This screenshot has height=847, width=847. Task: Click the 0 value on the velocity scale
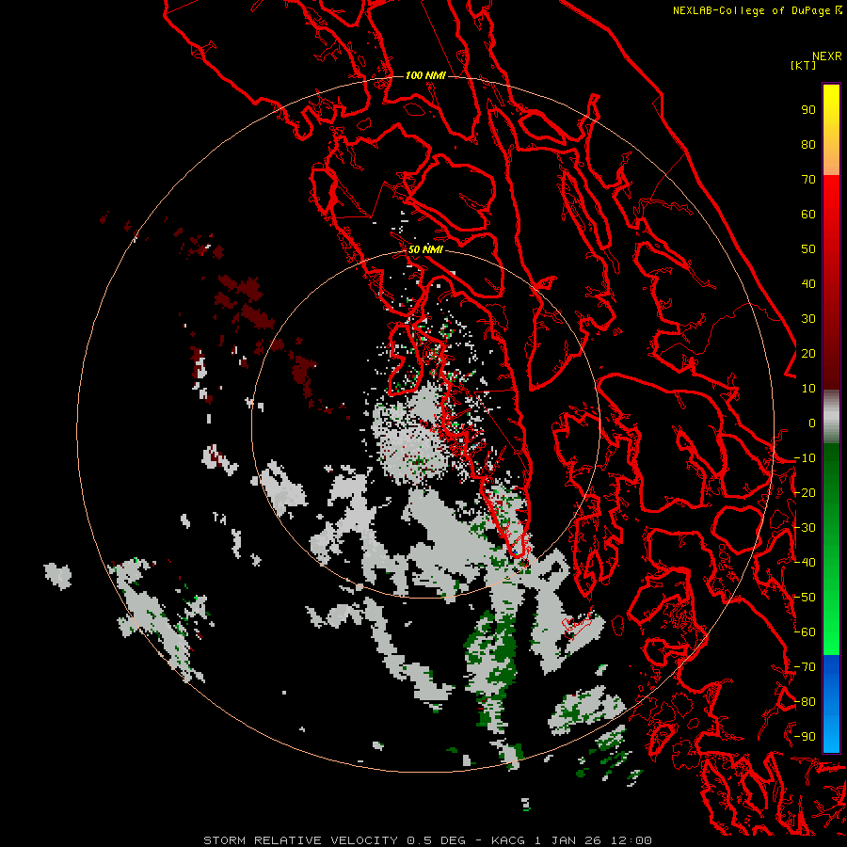coord(812,423)
